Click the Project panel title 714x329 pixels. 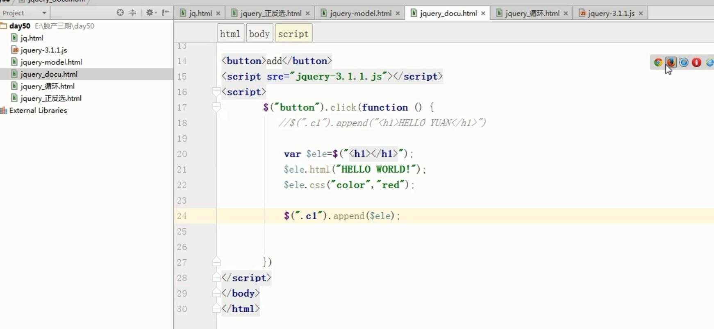pyautogui.click(x=13, y=13)
